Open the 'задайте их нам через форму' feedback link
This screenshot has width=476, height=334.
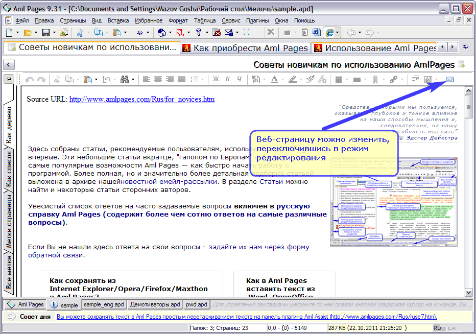259,247
